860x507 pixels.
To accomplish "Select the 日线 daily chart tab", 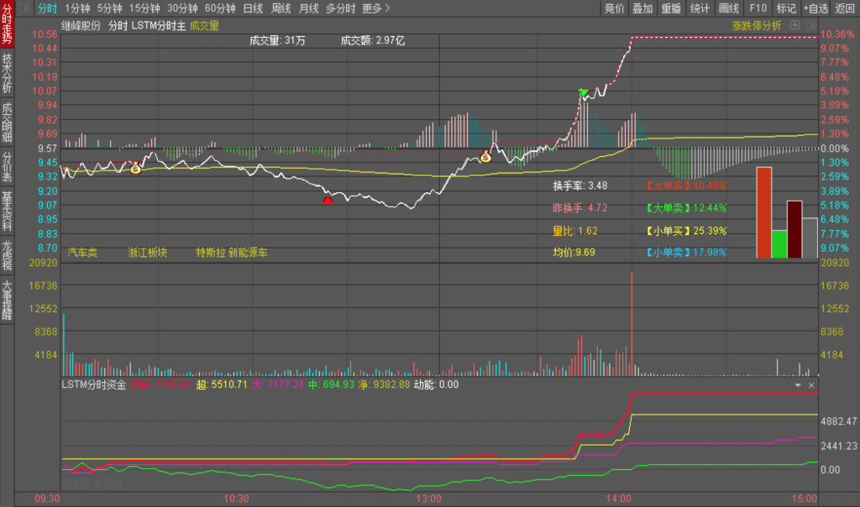I will [x=252, y=8].
